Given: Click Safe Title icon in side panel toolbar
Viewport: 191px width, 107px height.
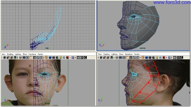Looking at the screenshot, I should coord(138,58).
